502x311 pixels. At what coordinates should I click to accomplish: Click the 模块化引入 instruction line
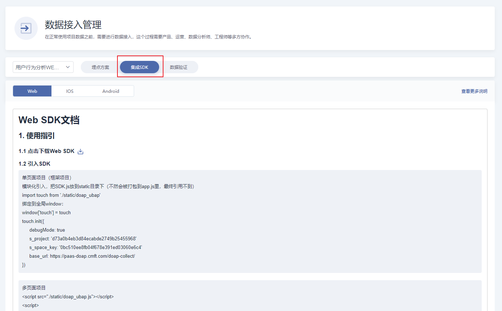109,186
